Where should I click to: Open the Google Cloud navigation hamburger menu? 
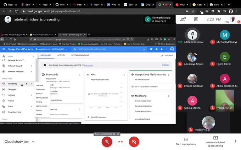[x=4, y=49]
